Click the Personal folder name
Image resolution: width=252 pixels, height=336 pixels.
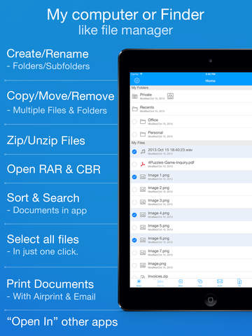pyautogui.click(x=155, y=132)
